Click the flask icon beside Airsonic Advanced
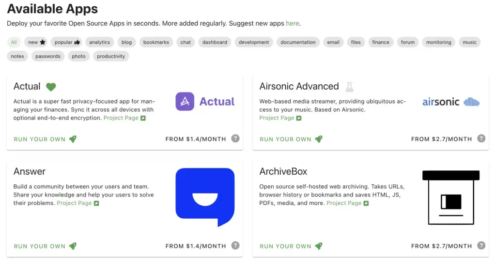This screenshot has width=496, height=259. pos(349,87)
